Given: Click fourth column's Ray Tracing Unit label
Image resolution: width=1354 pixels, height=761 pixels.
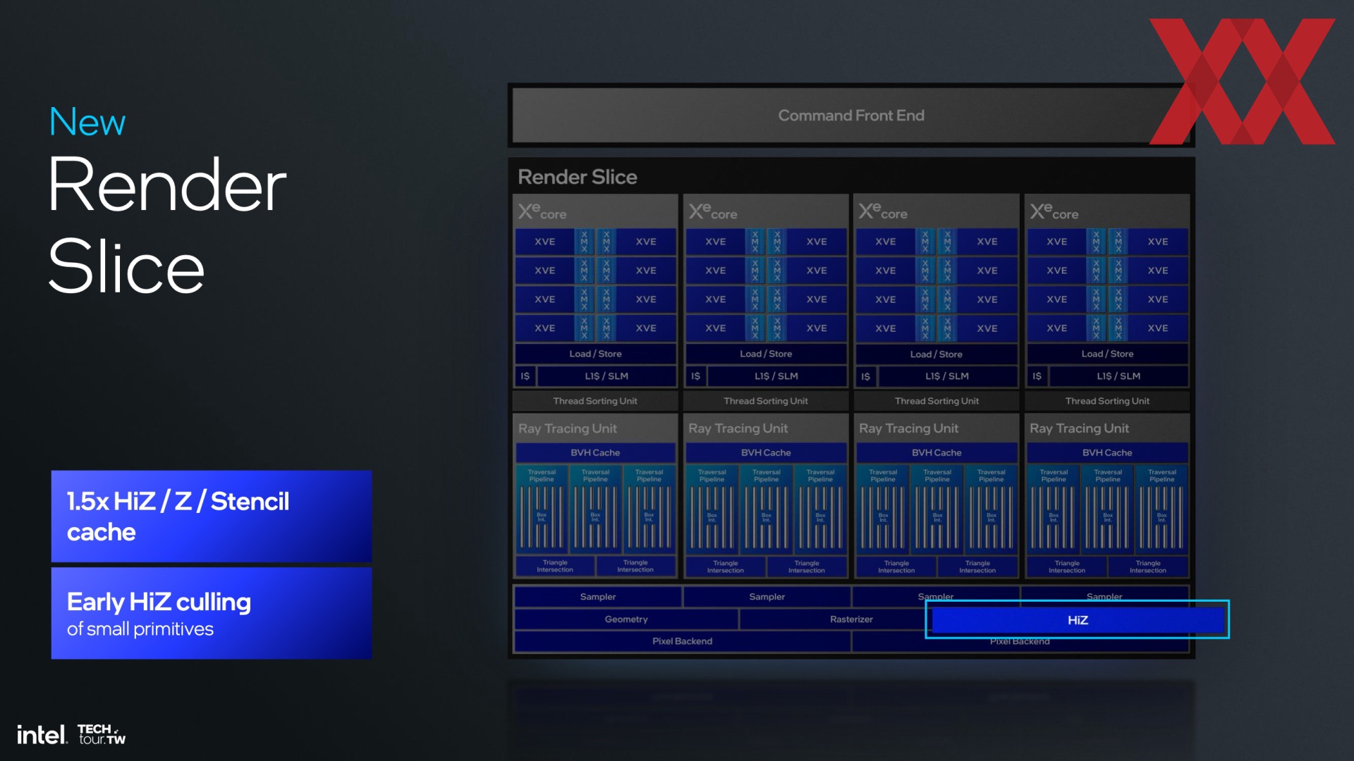Looking at the screenshot, I should (x=1080, y=428).
